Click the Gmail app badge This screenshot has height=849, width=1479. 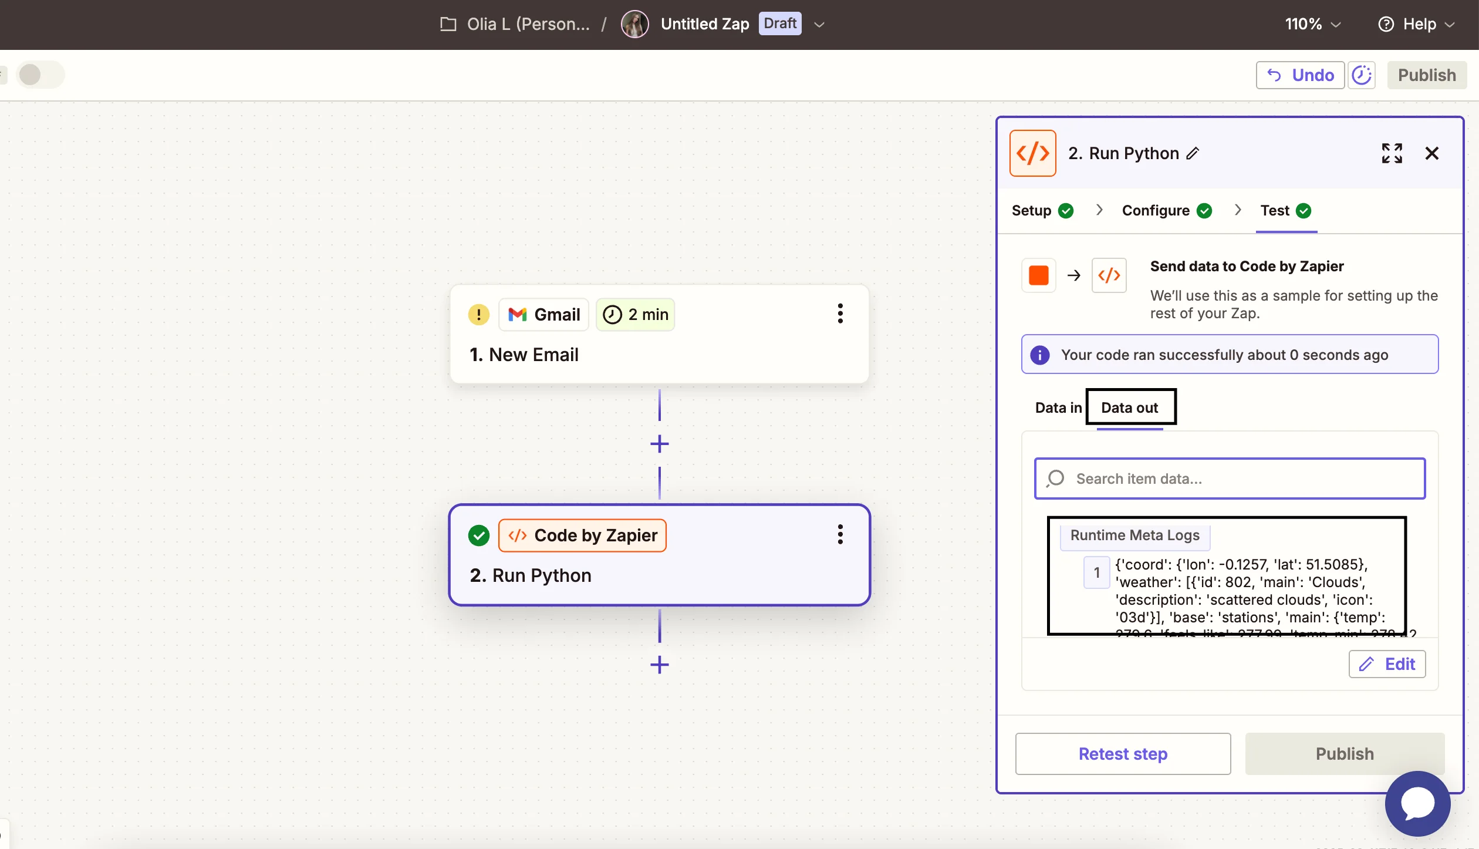(544, 315)
